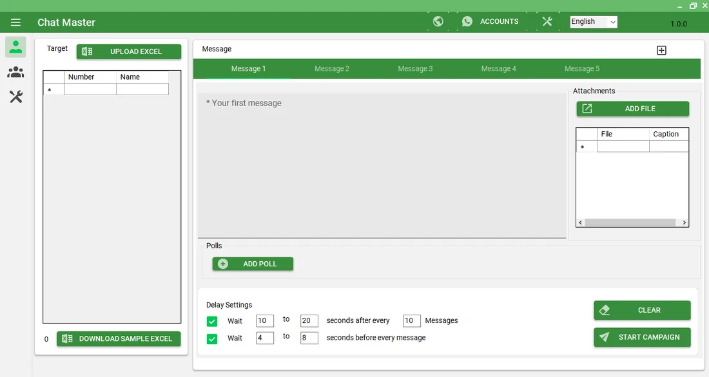Click the File column header
Image resolution: width=709 pixels, height=377 pixels.
[623, 134]
